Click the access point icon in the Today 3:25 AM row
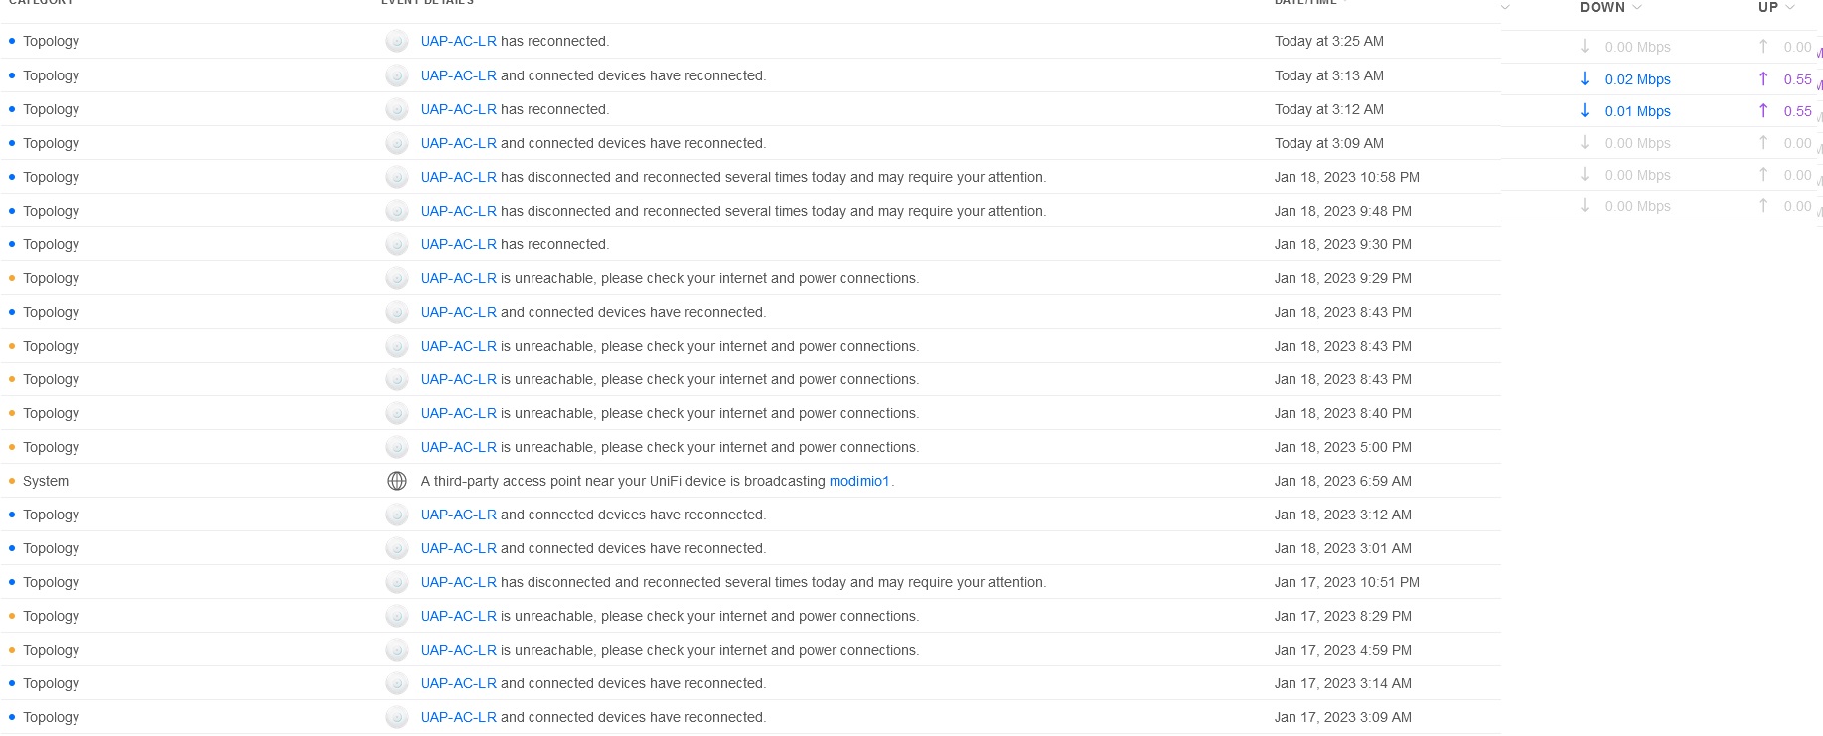Image resolution: width=1823 pixels, height=736 pixels. [396, 41]
